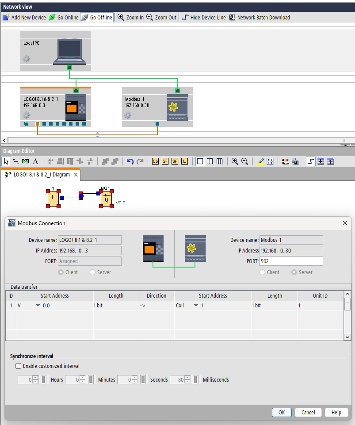Viewport: 355px width, 425px height.
Task: Open settings gear on Modbus_1 device
Action: pos(128,115)
